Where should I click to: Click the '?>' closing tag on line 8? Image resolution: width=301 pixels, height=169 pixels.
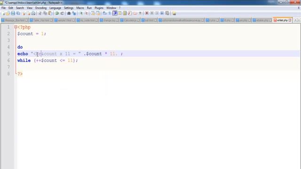point(20,74)
